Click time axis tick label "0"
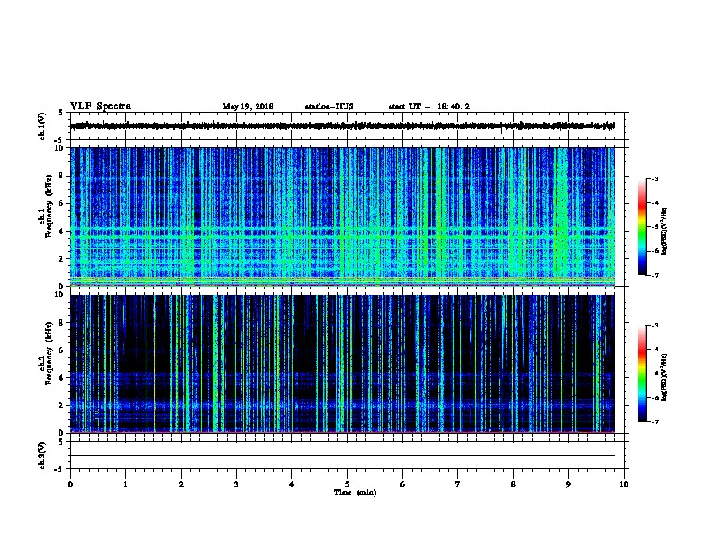Image resolution: width=703 pixels, height=543 pixels. click(70, 484)
